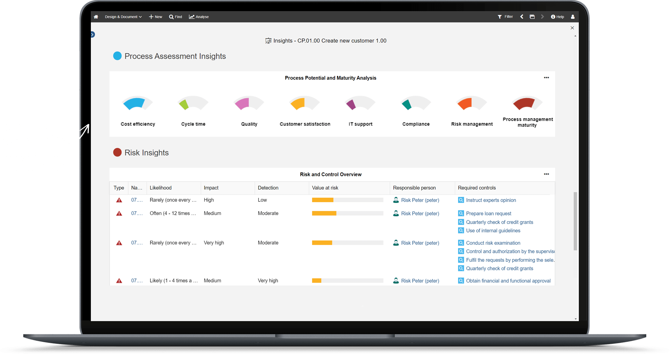
Task: Open the user profile icon
Action: click(573, 17)
